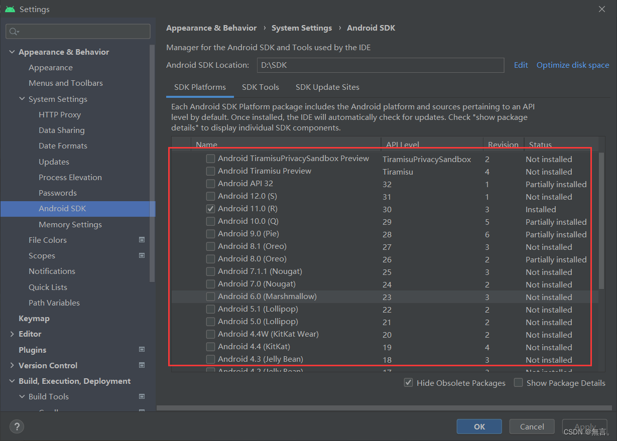The height and width of the screenshot is (441, 617).
Task: Click the OK button
Action: (x=479, y=426)
